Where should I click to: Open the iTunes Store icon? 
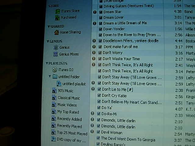(58, 12)
